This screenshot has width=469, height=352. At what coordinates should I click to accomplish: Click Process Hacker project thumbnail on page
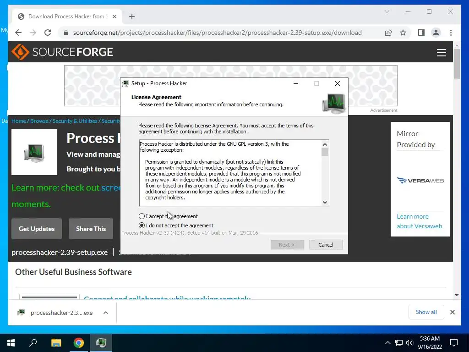tap(34, 152)
